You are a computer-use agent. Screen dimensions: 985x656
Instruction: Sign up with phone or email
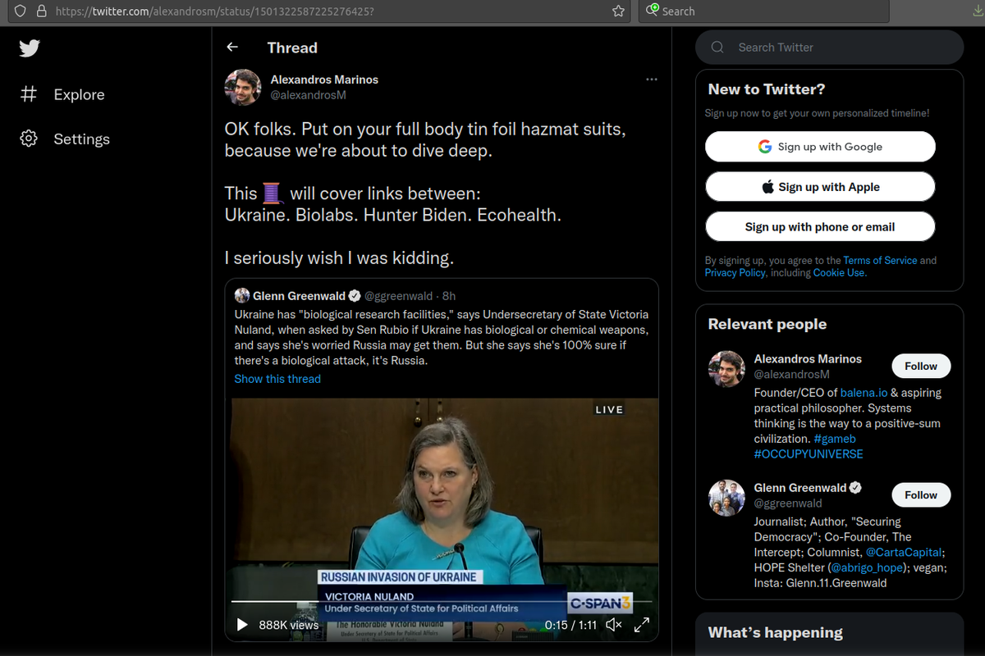820,227
